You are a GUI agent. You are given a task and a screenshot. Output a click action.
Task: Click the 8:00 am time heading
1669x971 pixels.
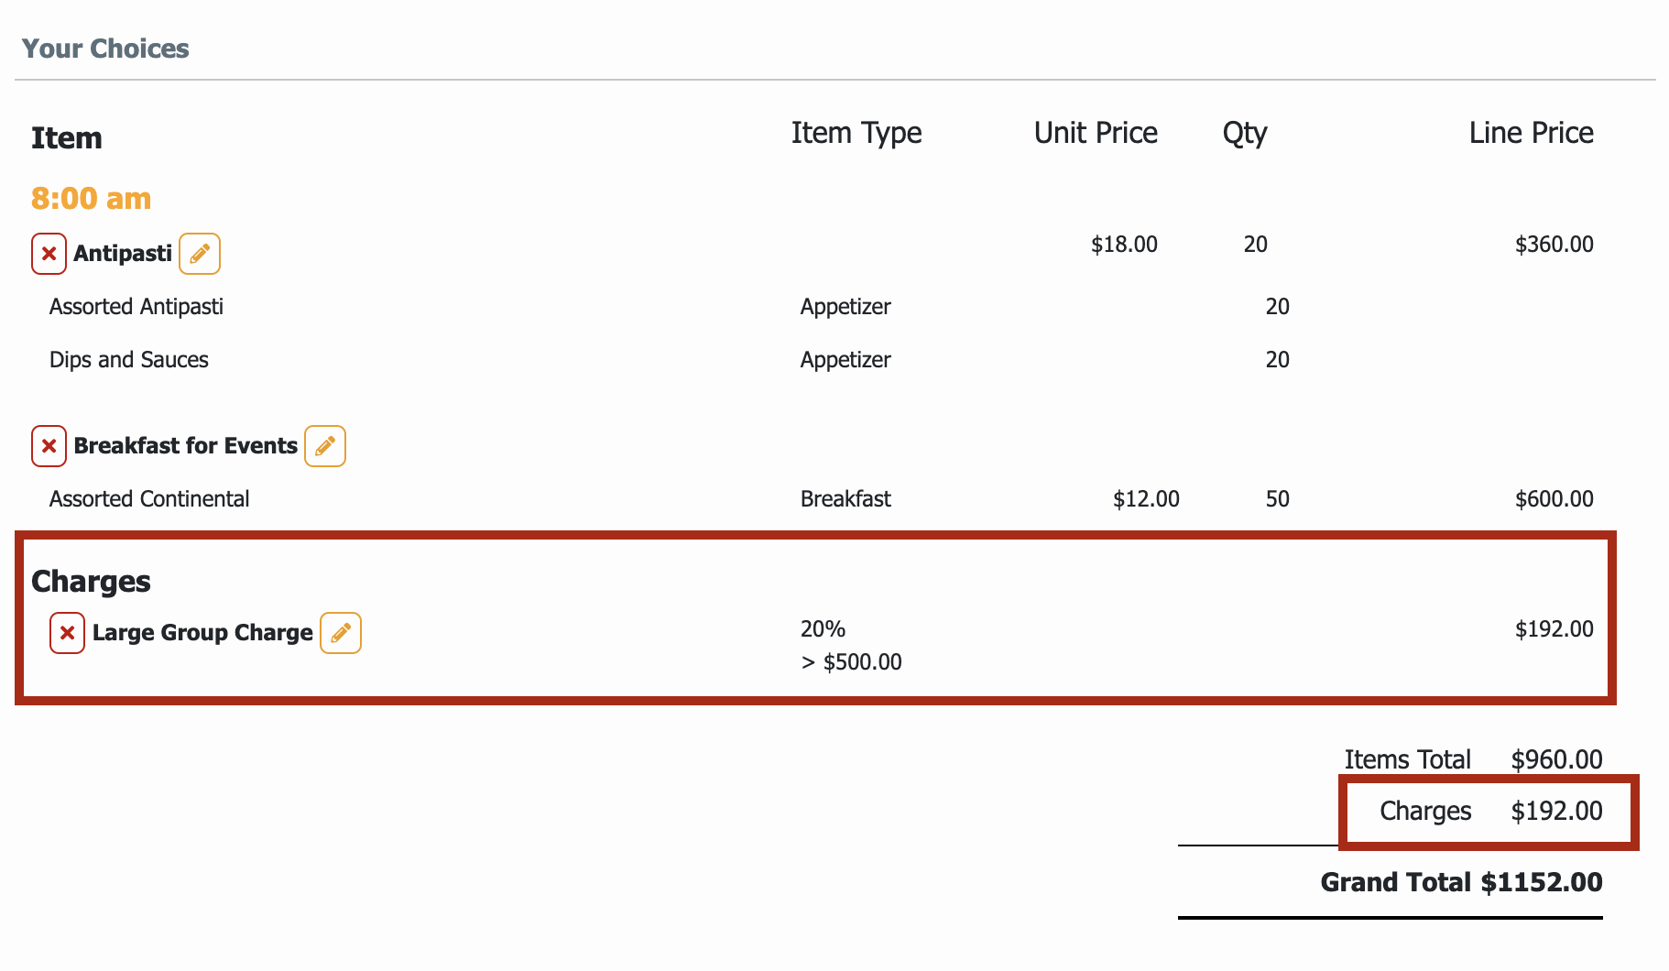(x=91, y=199)
